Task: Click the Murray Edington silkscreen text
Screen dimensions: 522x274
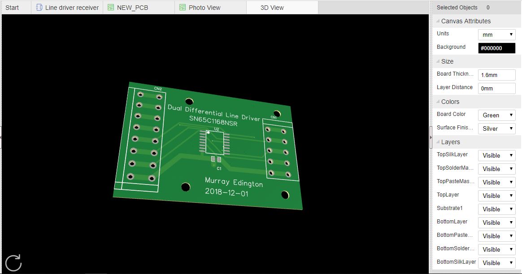Action: (x=234, y=182)
